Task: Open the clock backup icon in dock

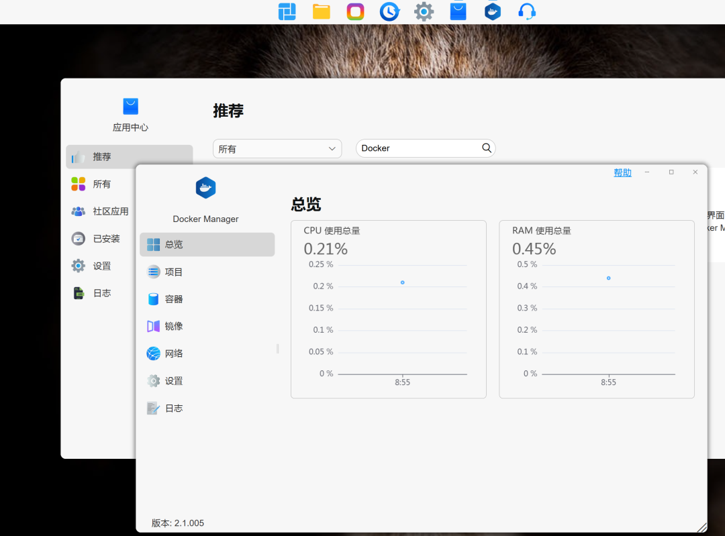Action: click(x=389, y=11)
